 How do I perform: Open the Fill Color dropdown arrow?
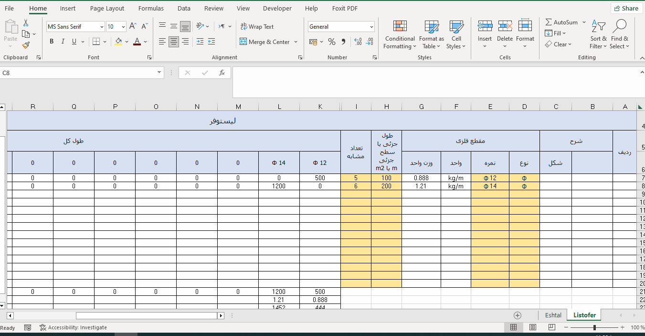point(127,42)
